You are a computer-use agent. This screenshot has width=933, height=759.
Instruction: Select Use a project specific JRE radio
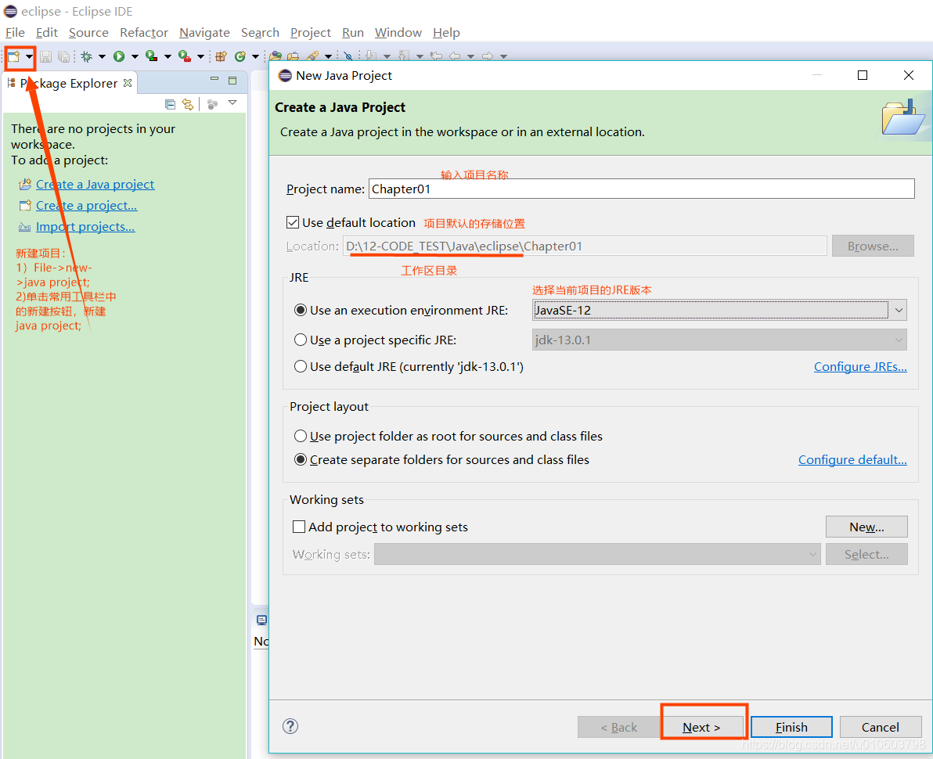click(x=301, y=340)
